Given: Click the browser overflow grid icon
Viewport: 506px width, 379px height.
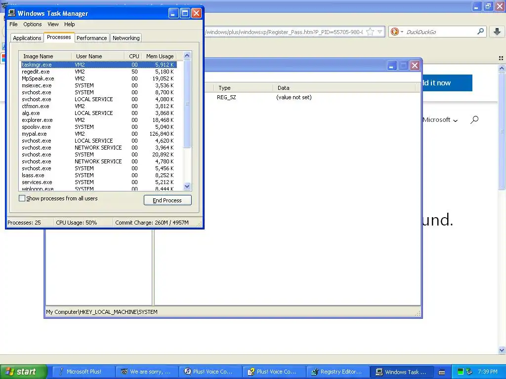Looking at the screenshot, I should [x=501, y=58].
